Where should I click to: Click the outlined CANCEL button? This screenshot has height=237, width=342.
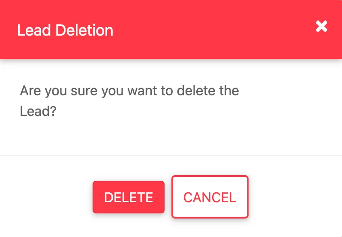[210, 197]
